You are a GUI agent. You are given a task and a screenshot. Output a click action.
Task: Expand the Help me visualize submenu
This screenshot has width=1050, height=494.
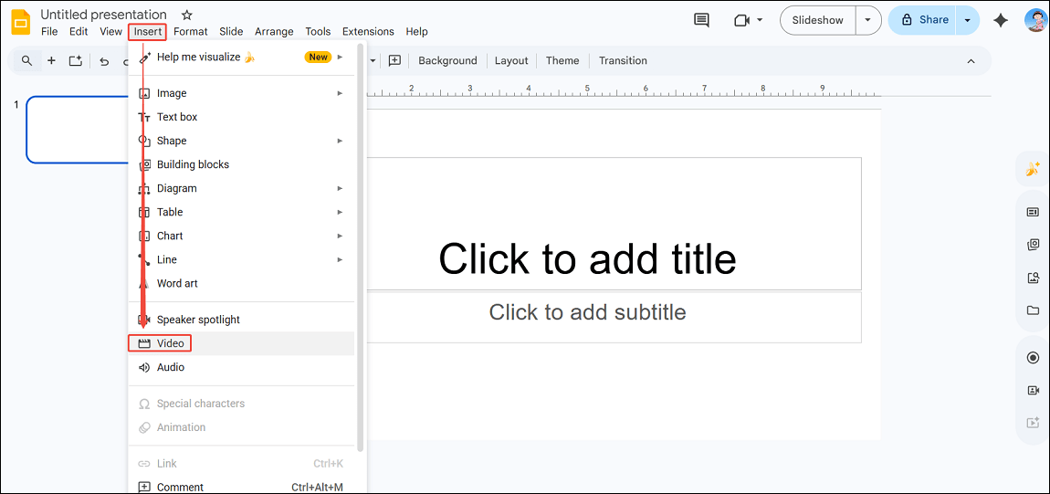[241, 57]
